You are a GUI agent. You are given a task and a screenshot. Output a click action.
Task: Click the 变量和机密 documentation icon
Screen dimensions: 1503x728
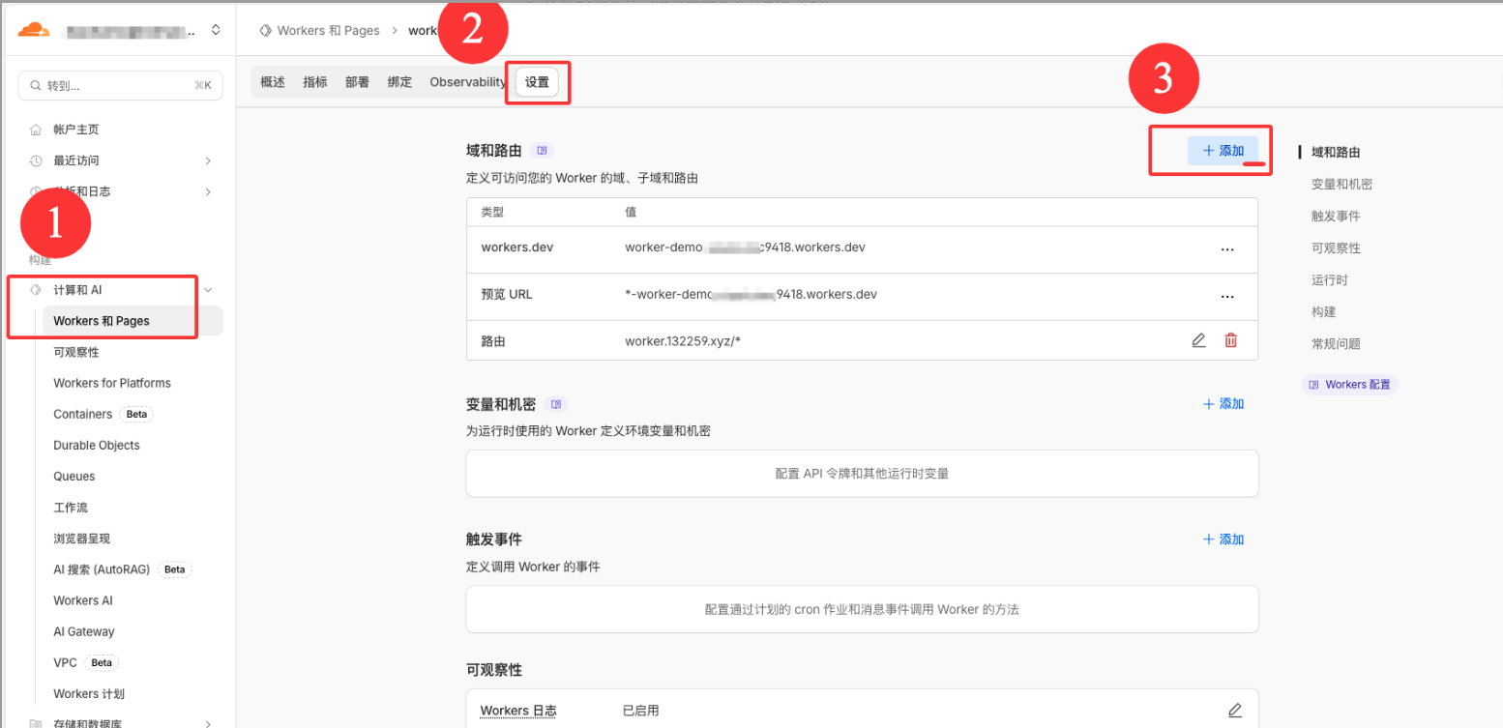click(x=556, y=404)
